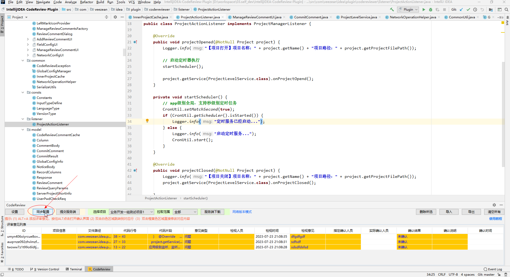Click the Search Everywhere magnifier icon
Screen dimensions: 510x277
pyautogui.click(x=506, y=10)
